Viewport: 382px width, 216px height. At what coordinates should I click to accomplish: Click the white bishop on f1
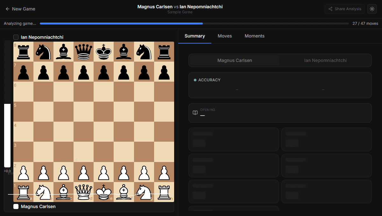tap(124, 192)
